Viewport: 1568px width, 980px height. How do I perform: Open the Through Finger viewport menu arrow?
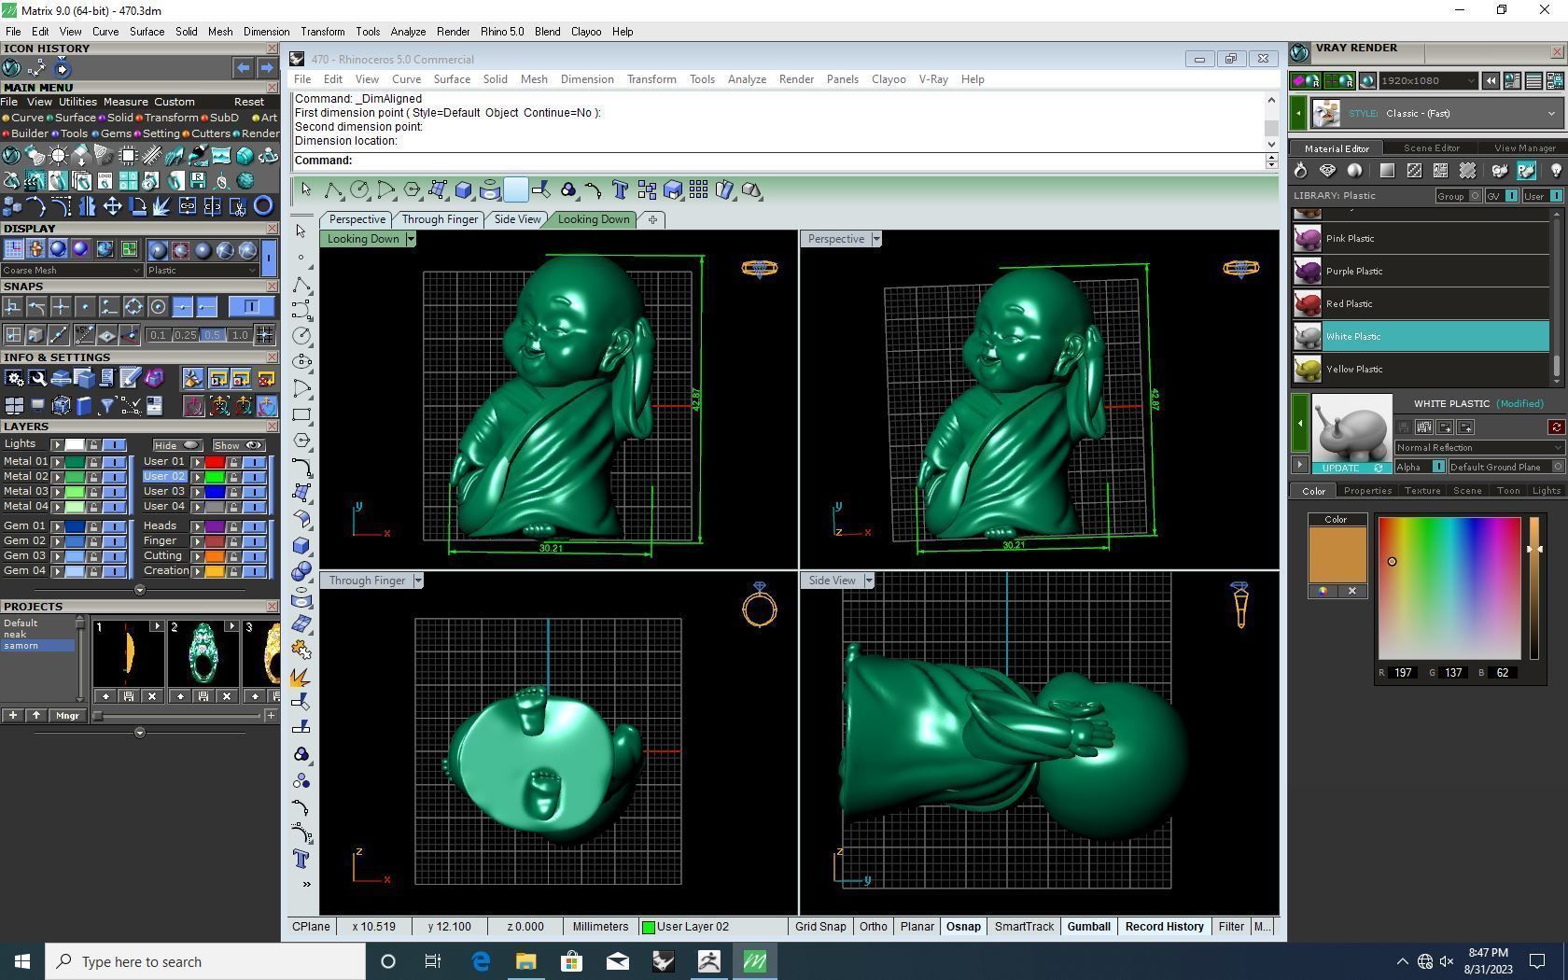(417, 581)
